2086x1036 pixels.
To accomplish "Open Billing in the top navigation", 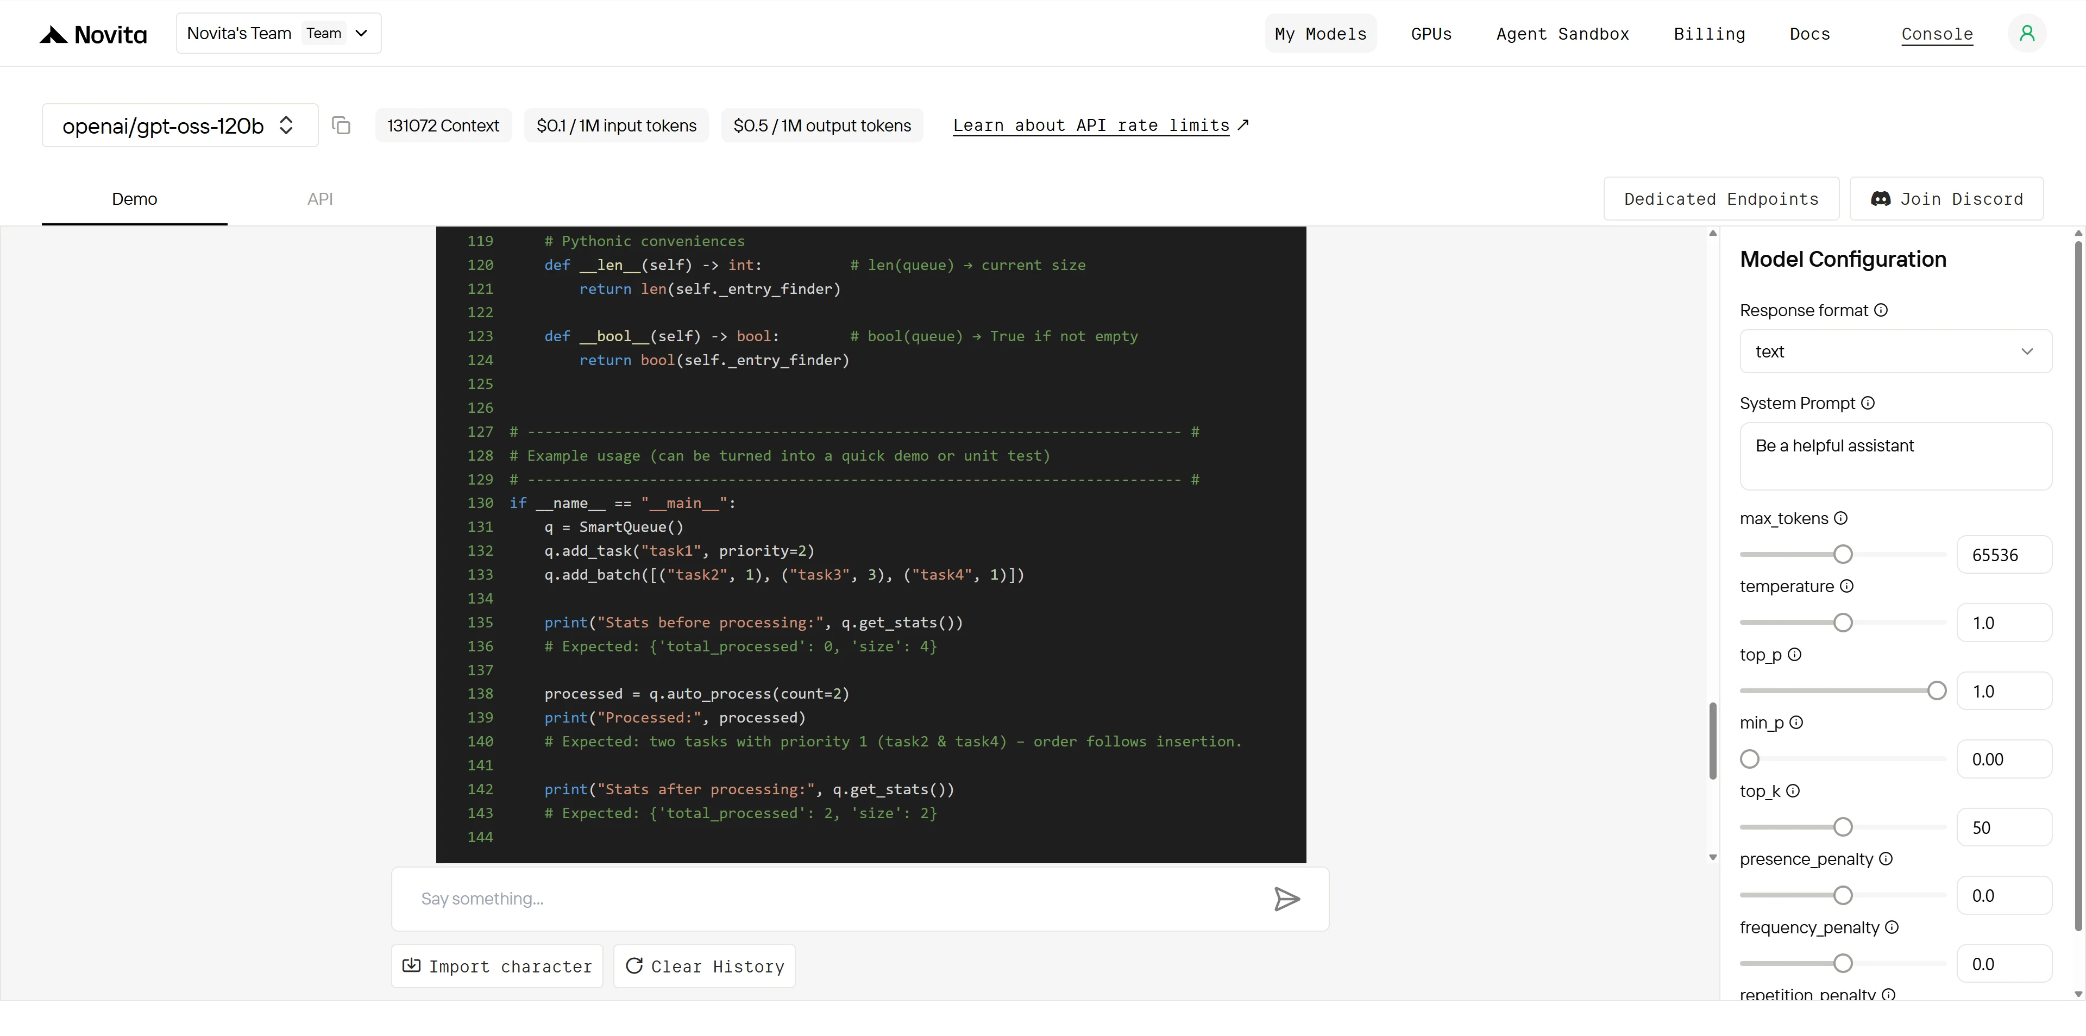I will [x=1710, y=34].
